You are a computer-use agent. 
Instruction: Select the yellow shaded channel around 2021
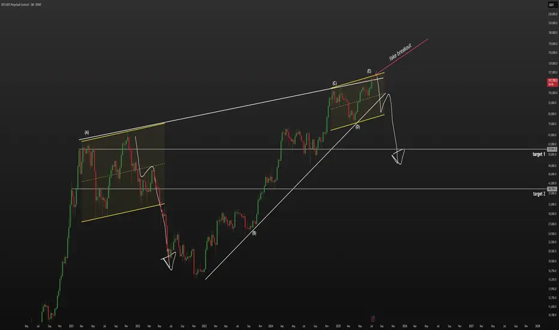(x=123, y=172)
